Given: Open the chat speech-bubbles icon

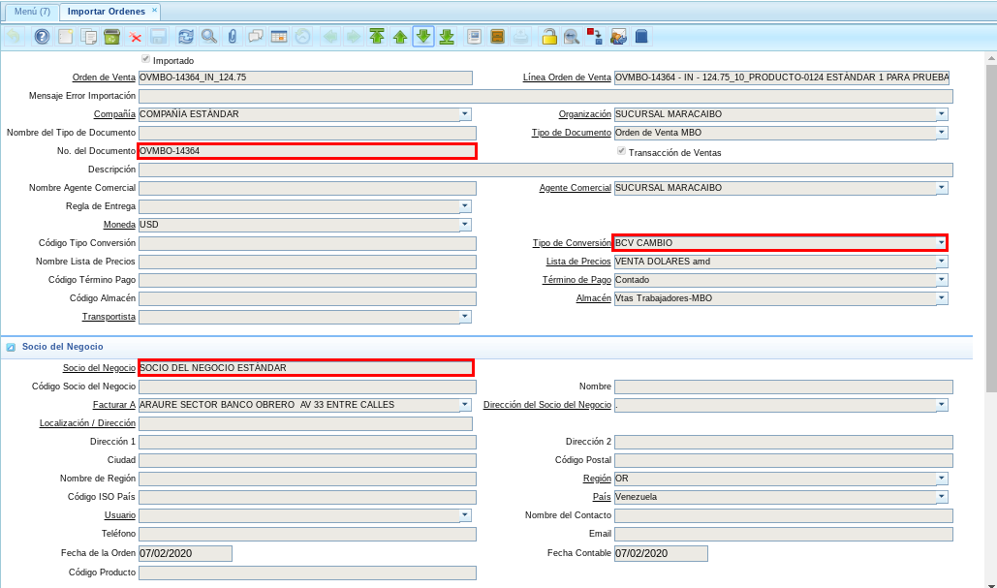Looking at the screenshot, I should (x=256, y=37).
